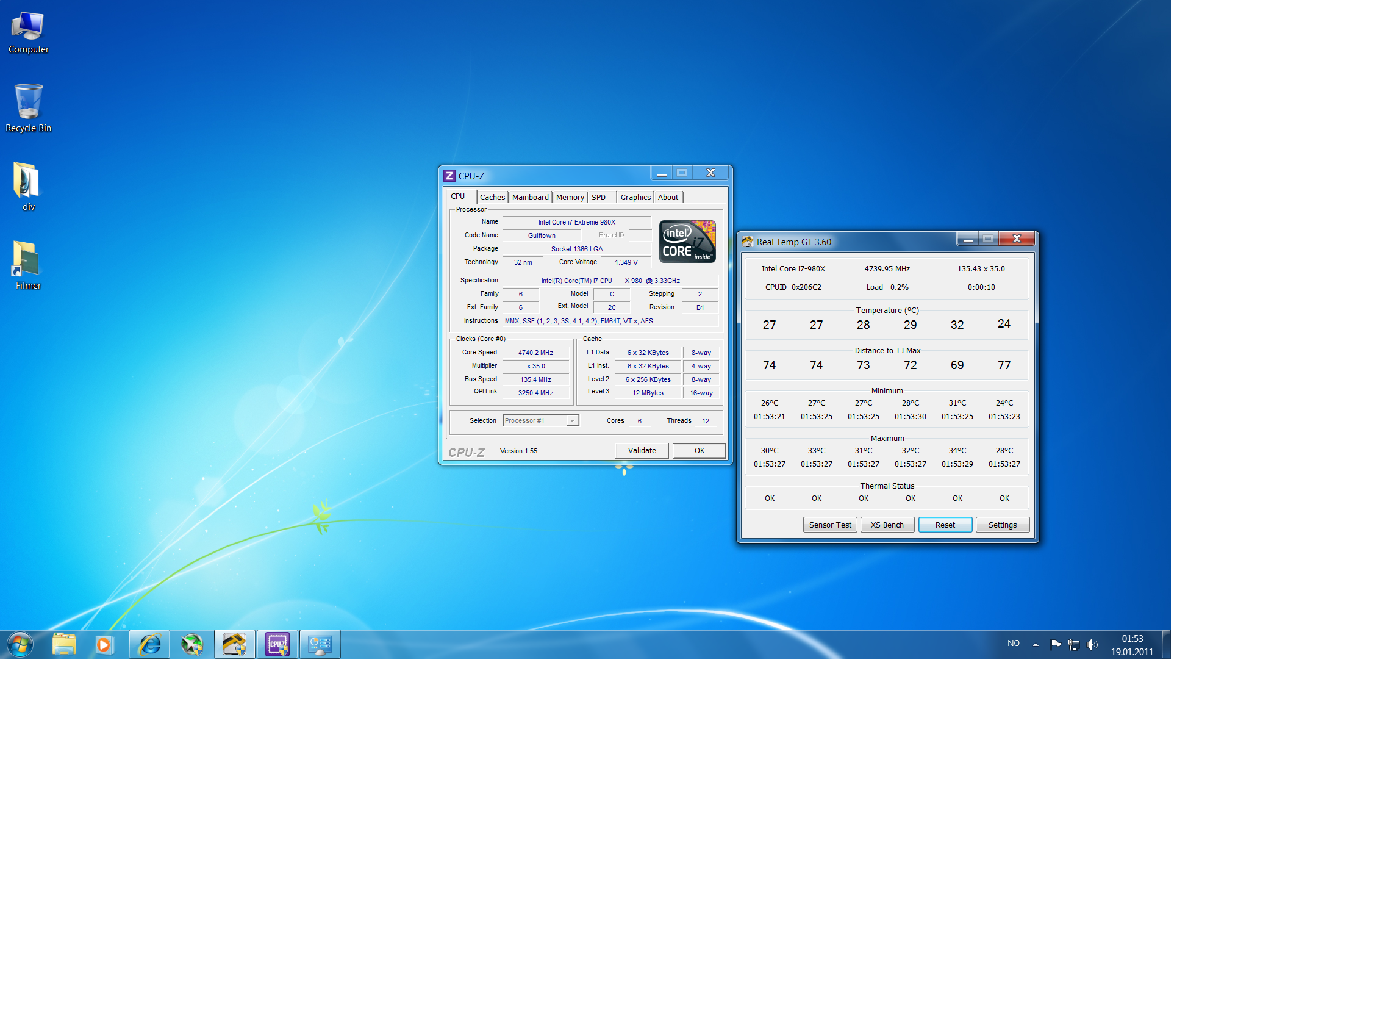
Task: Show hidden tray icons arrow
Action: [x=1036, y=644]
